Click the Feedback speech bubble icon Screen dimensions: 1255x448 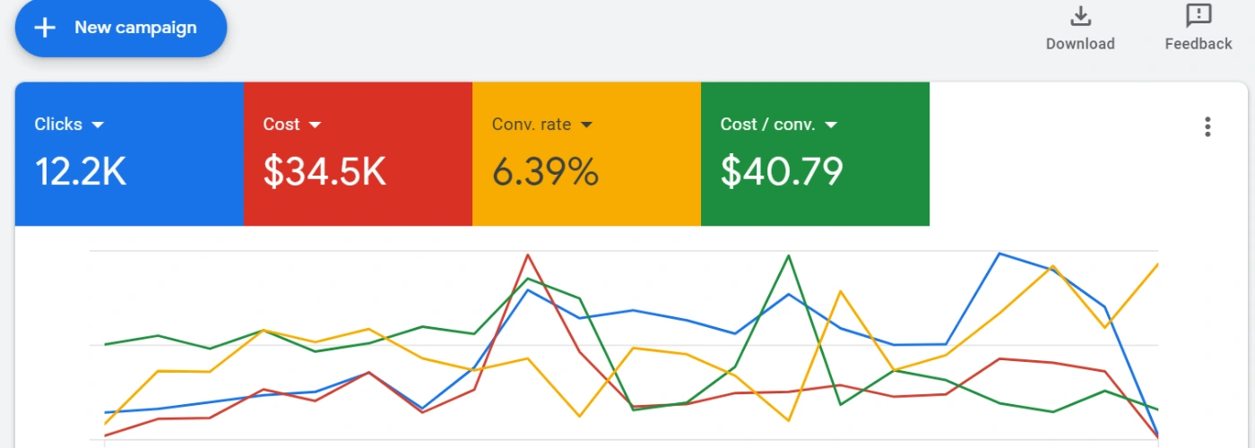[1199, 16]
